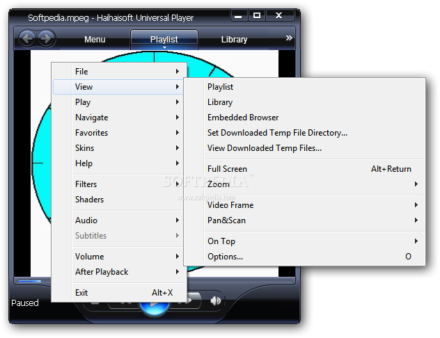Expand the Filters submenu

tap(119, 184)
